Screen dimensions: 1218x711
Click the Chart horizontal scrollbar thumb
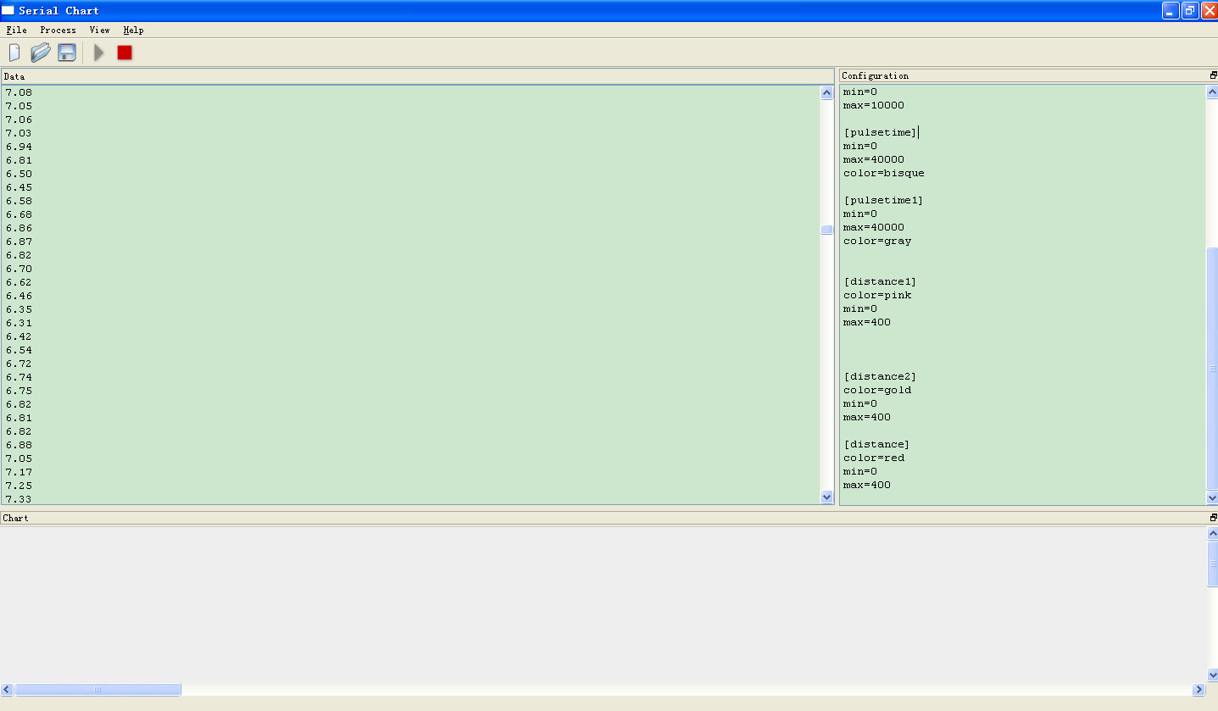pos(97,690)
